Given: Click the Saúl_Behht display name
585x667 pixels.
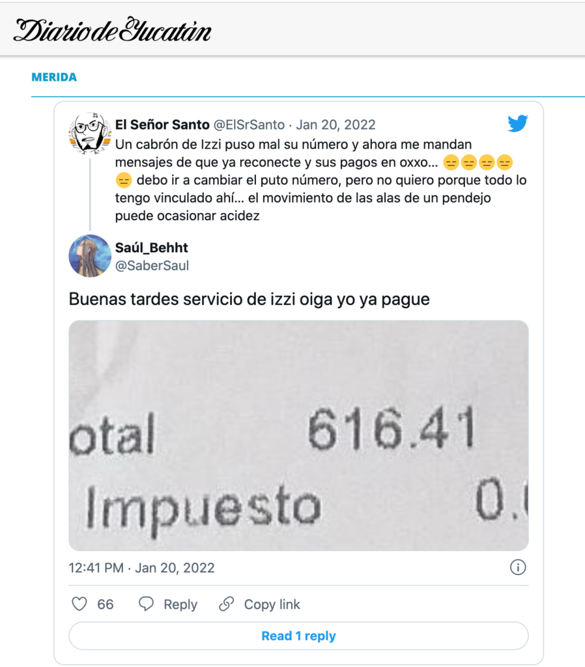Looking at the screenshot, I should [x=152, y=248].
